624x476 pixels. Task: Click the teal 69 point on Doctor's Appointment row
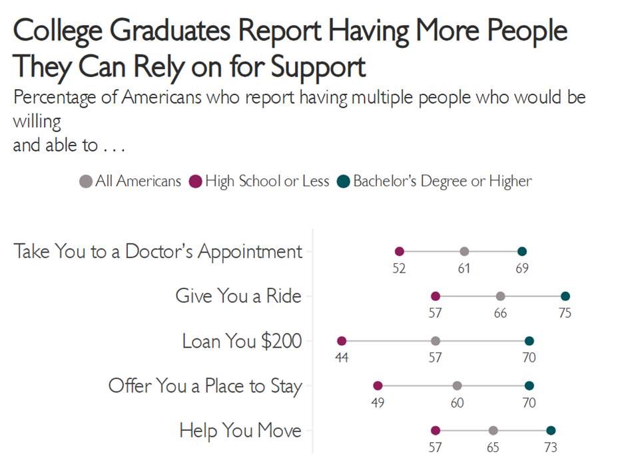(522, 251)
